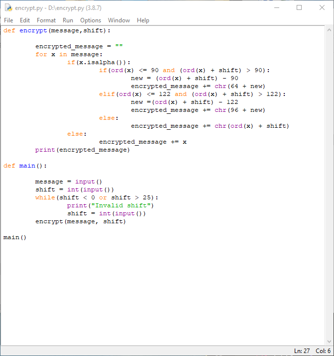Click the scrollbar down arrow
The height and width of the screenshot is (356, 334).
(x=329, y=341)
